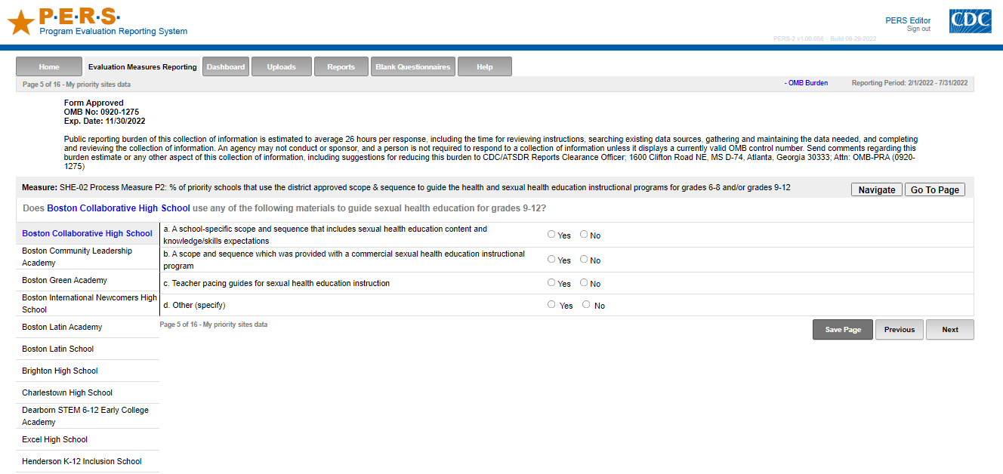The width and height of the screenshot is (1003, 474).
Task: Click the Previous button
Action: (899, 330)
